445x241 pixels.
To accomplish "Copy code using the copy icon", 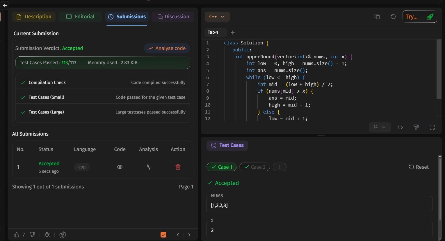I will pyautogui.click(x=377, y=17).
